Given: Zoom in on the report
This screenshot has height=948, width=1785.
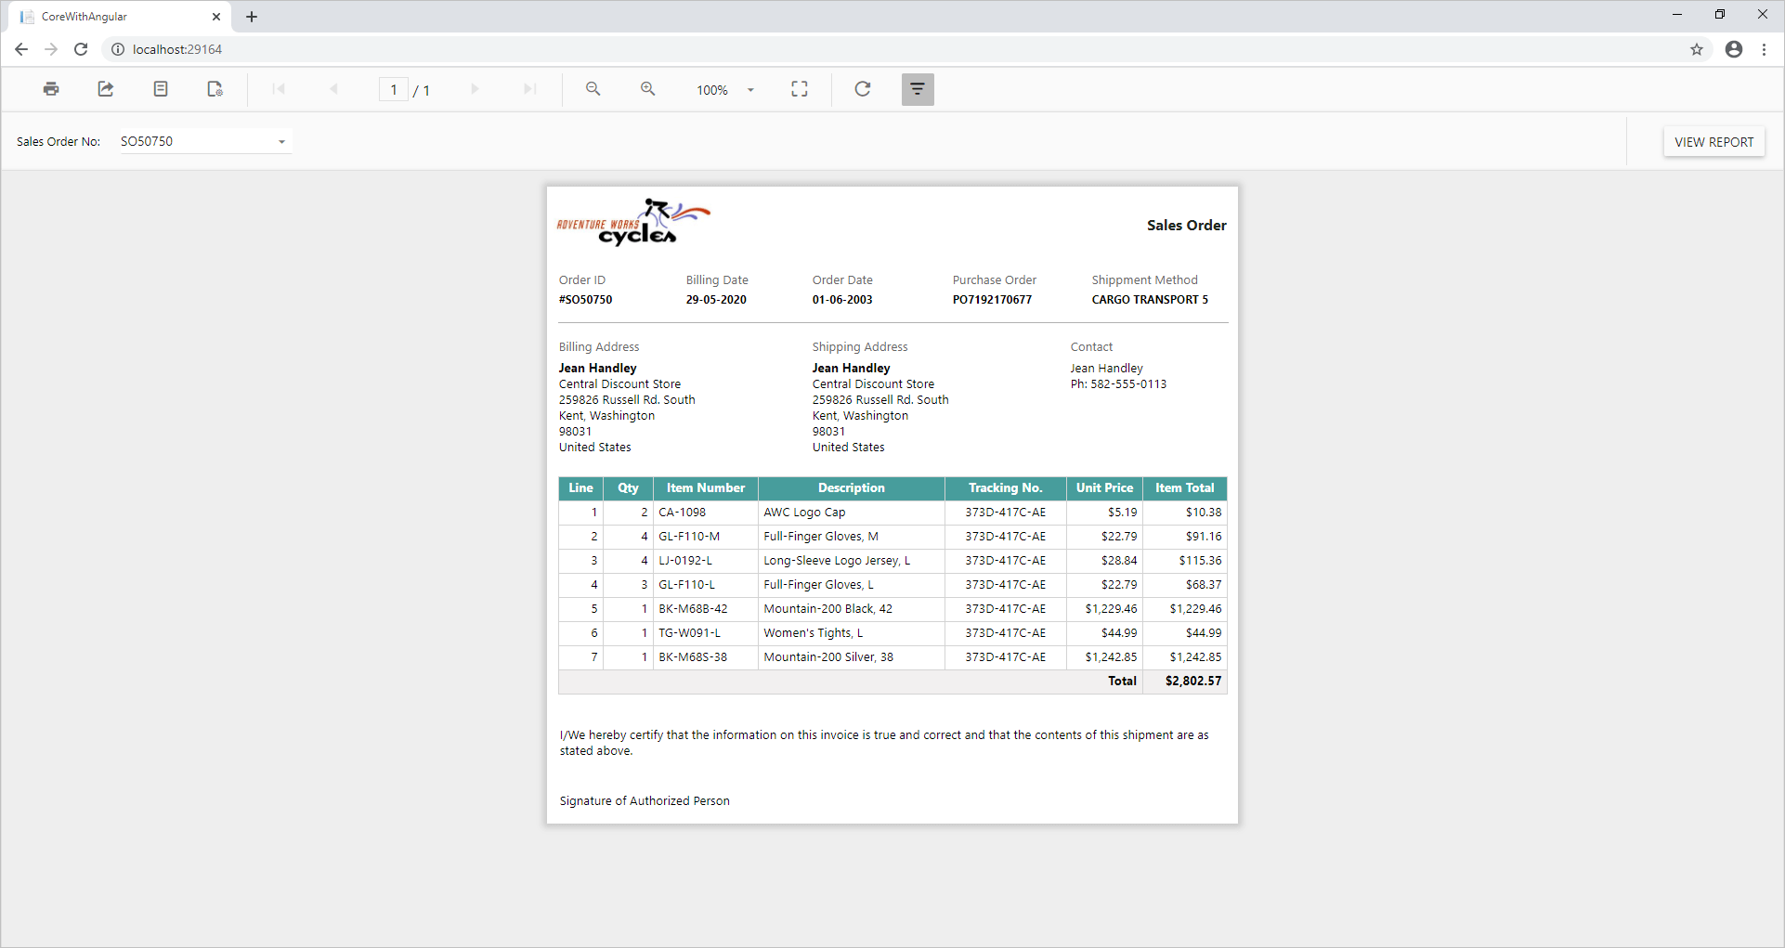Looking at the screenshot, I should coord(647,89).
